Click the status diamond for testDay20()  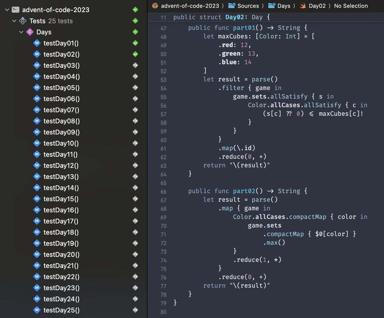135,254
